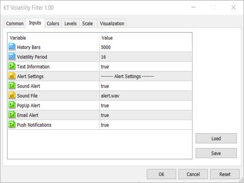Screen dimensions: 244x183
Task: Click the Push Notifications boolean icon
Action: pyautogui.click(x=12, y=125)
